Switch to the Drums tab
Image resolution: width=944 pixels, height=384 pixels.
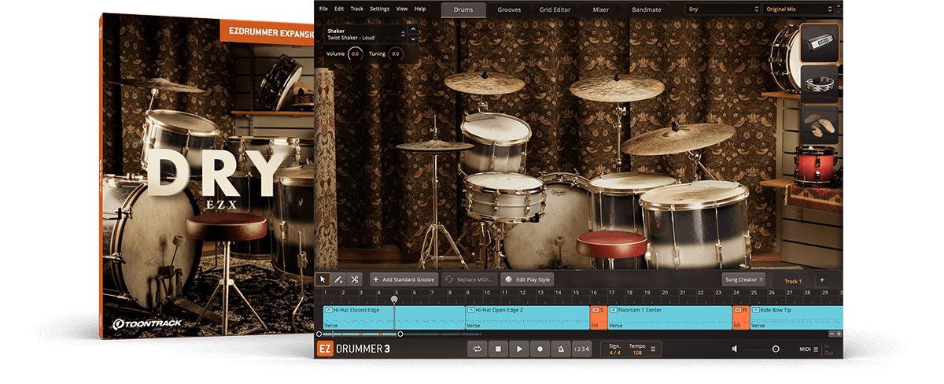tap(463, 9)
